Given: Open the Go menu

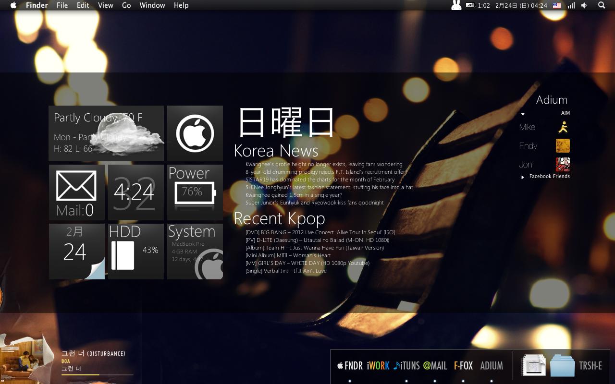Looking at the screenshot, I should coord(126,5).
